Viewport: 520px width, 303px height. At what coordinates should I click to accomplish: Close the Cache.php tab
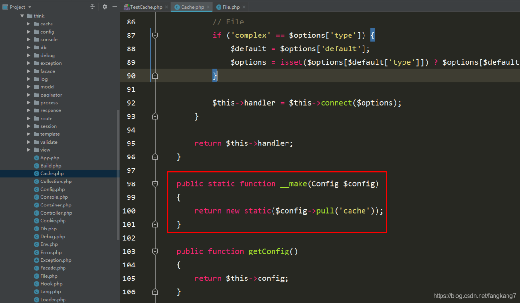click(x=208, y=7)
